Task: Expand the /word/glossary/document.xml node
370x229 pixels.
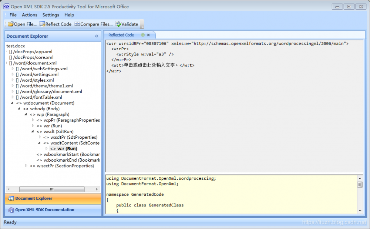Action: click(x=13, y=91)
